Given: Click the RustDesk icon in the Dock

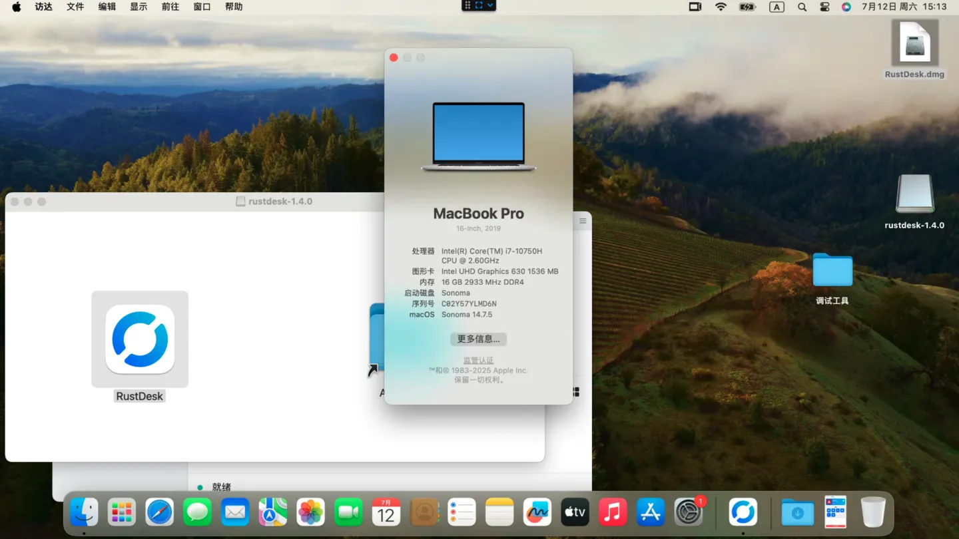Looking at the screenshot, I should [743, 512].
